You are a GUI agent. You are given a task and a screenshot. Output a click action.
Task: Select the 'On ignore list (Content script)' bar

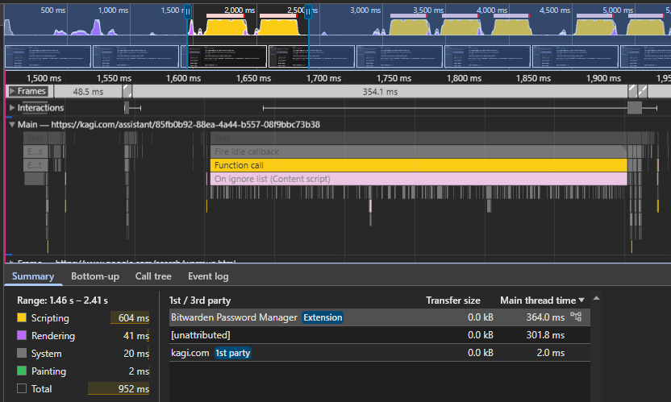[x=418, y=179]
